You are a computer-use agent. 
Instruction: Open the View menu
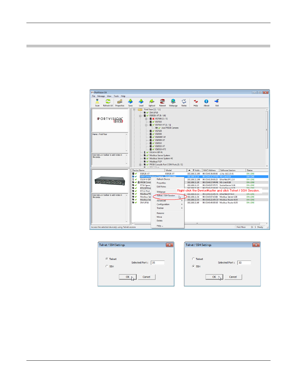coord(109,96)
